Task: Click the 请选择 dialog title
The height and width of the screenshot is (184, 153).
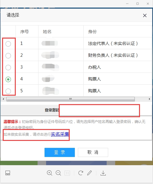Action: [13, 15]
